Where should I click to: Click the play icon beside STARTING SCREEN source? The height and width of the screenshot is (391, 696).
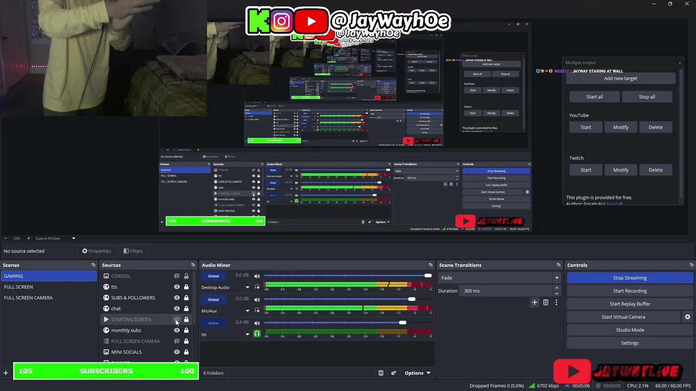(x=106, y=319)
